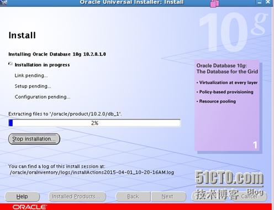This screenshot has height=210, width=274.
Task: Close the Oracle Universal Installer window
Action: tap(267, 2)
